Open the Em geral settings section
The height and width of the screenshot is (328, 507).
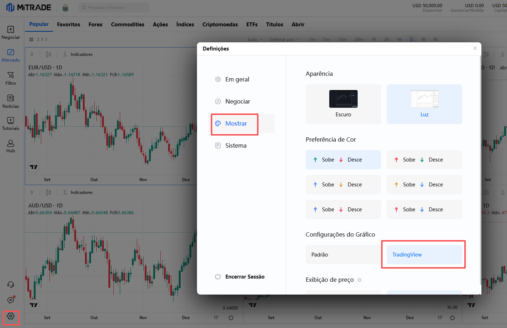tap(237, 79)
